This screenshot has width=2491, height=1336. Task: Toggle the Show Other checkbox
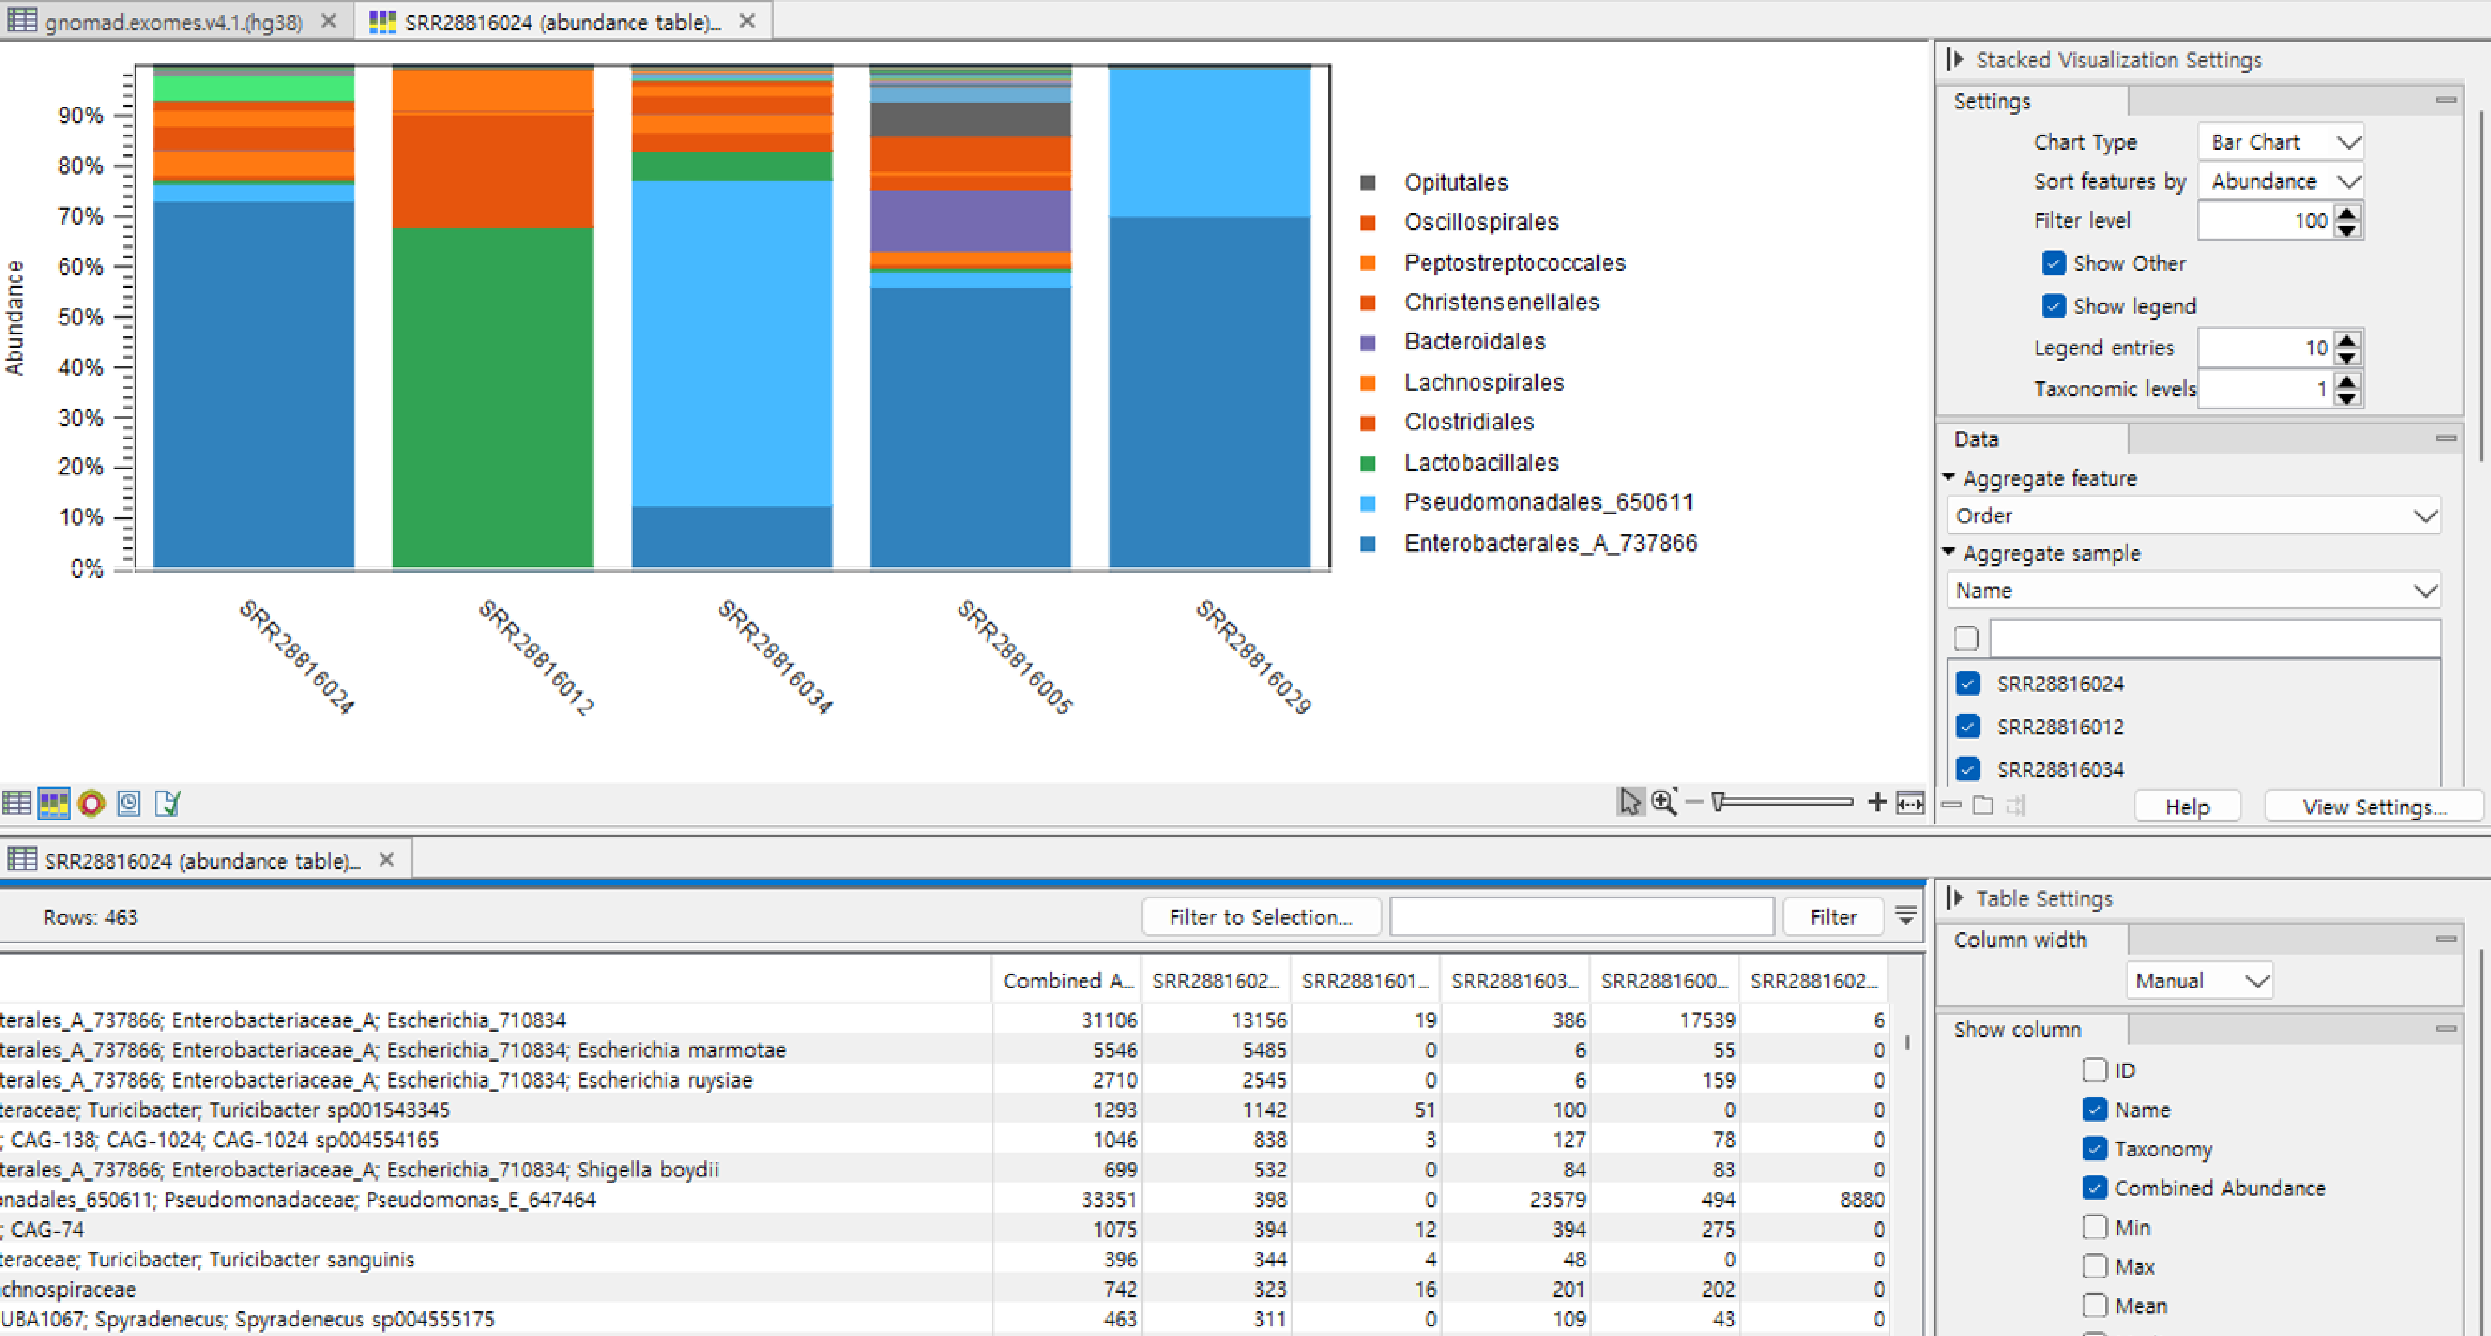click(2053, 263)
